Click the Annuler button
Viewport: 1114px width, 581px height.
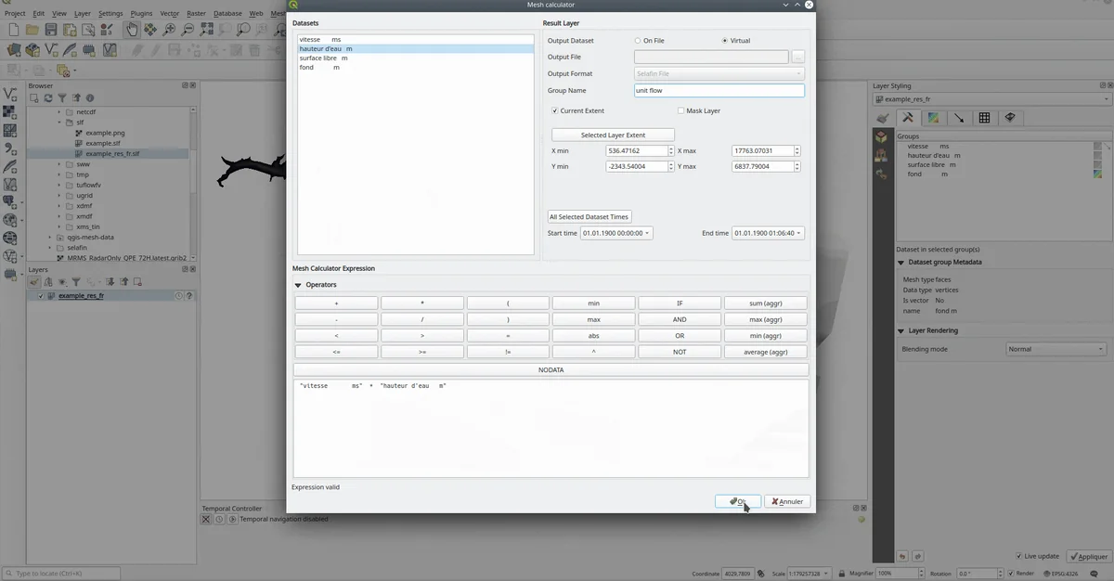click(787, 501)
